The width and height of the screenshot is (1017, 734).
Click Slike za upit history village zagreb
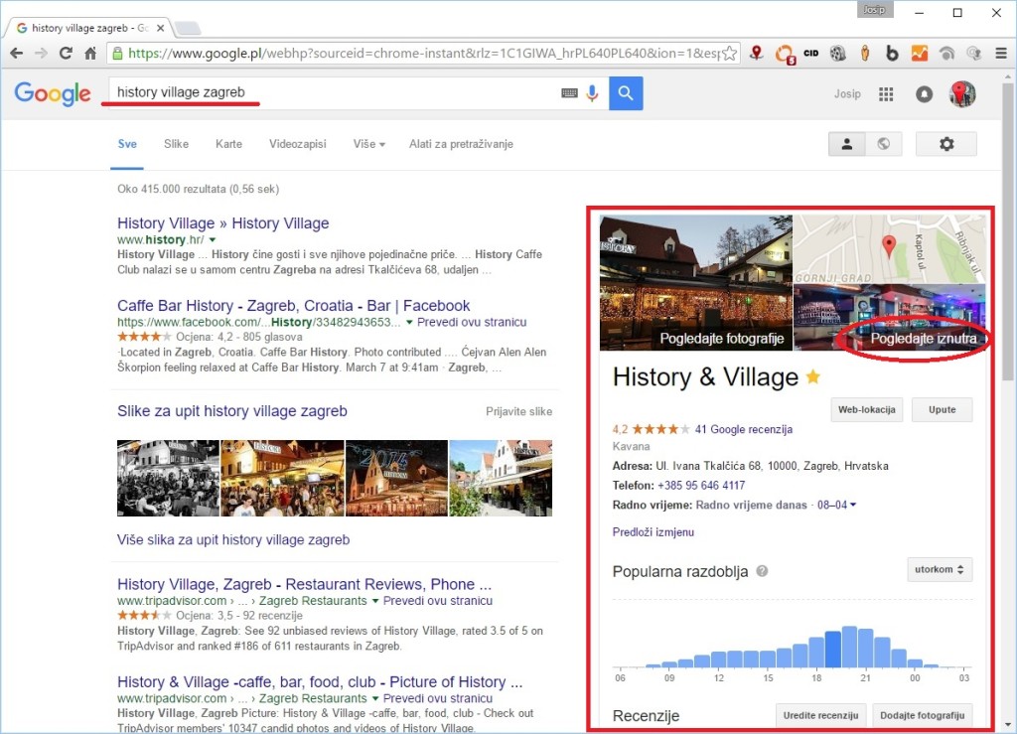(232, 411)
